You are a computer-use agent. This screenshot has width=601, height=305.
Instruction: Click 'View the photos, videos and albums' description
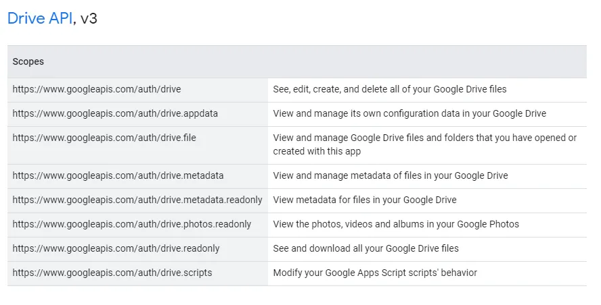click(396, 224)
